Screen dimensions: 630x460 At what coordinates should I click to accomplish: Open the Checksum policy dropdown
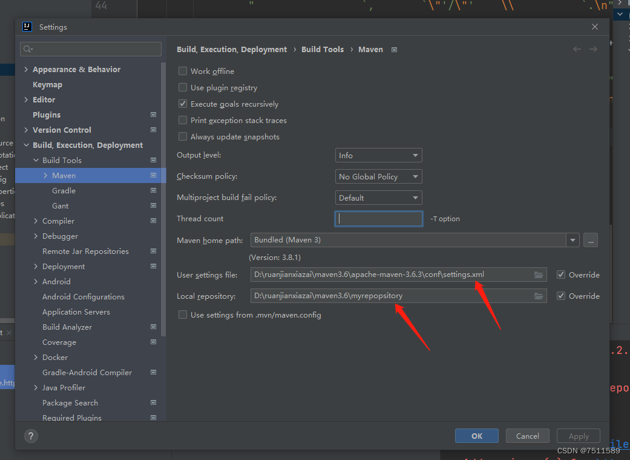pyautogui.click(x=378, y=176)
